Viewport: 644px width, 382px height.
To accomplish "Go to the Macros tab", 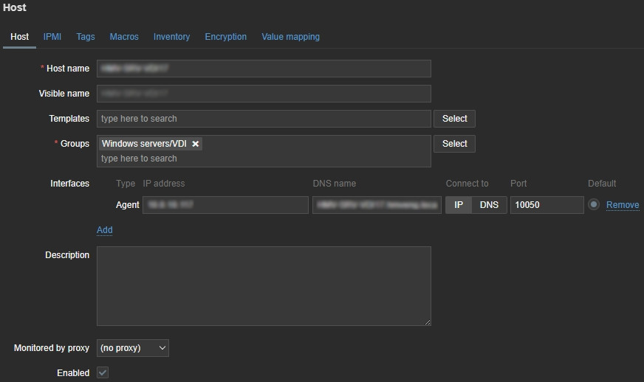I will click(x=124, y=37).
